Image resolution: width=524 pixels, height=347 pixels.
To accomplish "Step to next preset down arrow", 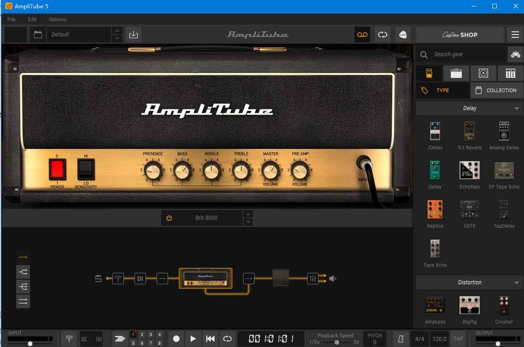I will pyautogui.click(x=117, y=38).
